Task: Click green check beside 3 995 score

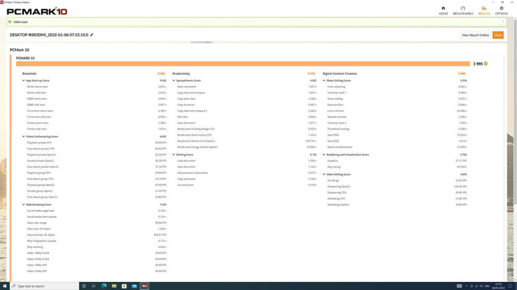Action: [x=486, y=64]
